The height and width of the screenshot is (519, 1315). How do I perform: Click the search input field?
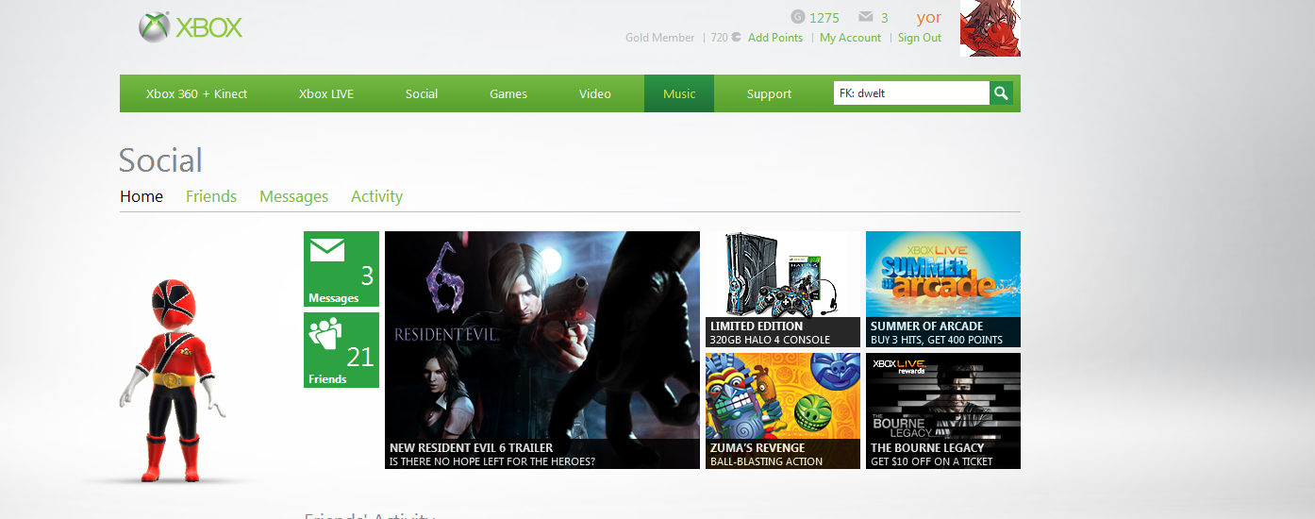pyautogui.click(x=911, y=93)
